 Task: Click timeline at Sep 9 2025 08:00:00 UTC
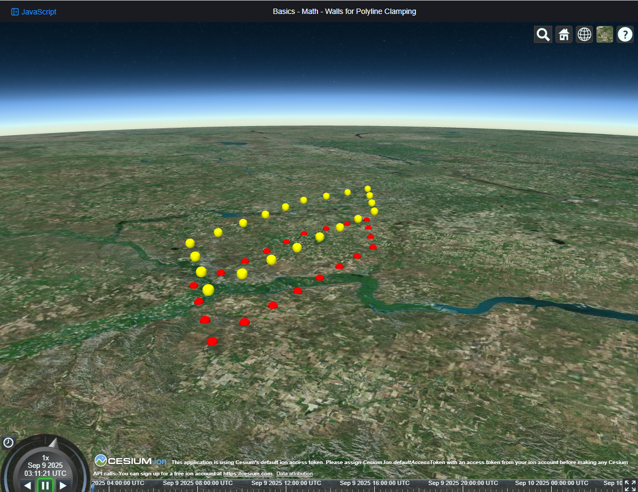click(198, 483)
